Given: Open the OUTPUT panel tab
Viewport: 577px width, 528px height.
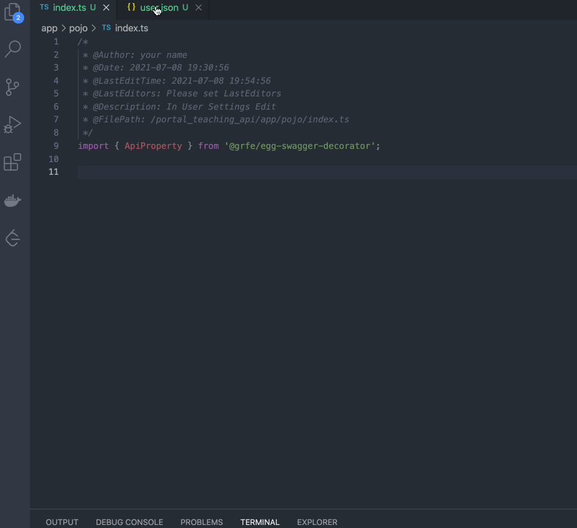Looking at the screenshot, I should [62, 522].
